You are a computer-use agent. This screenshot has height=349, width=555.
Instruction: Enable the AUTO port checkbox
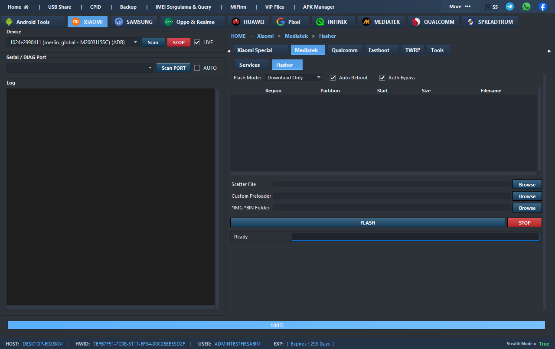197,68
